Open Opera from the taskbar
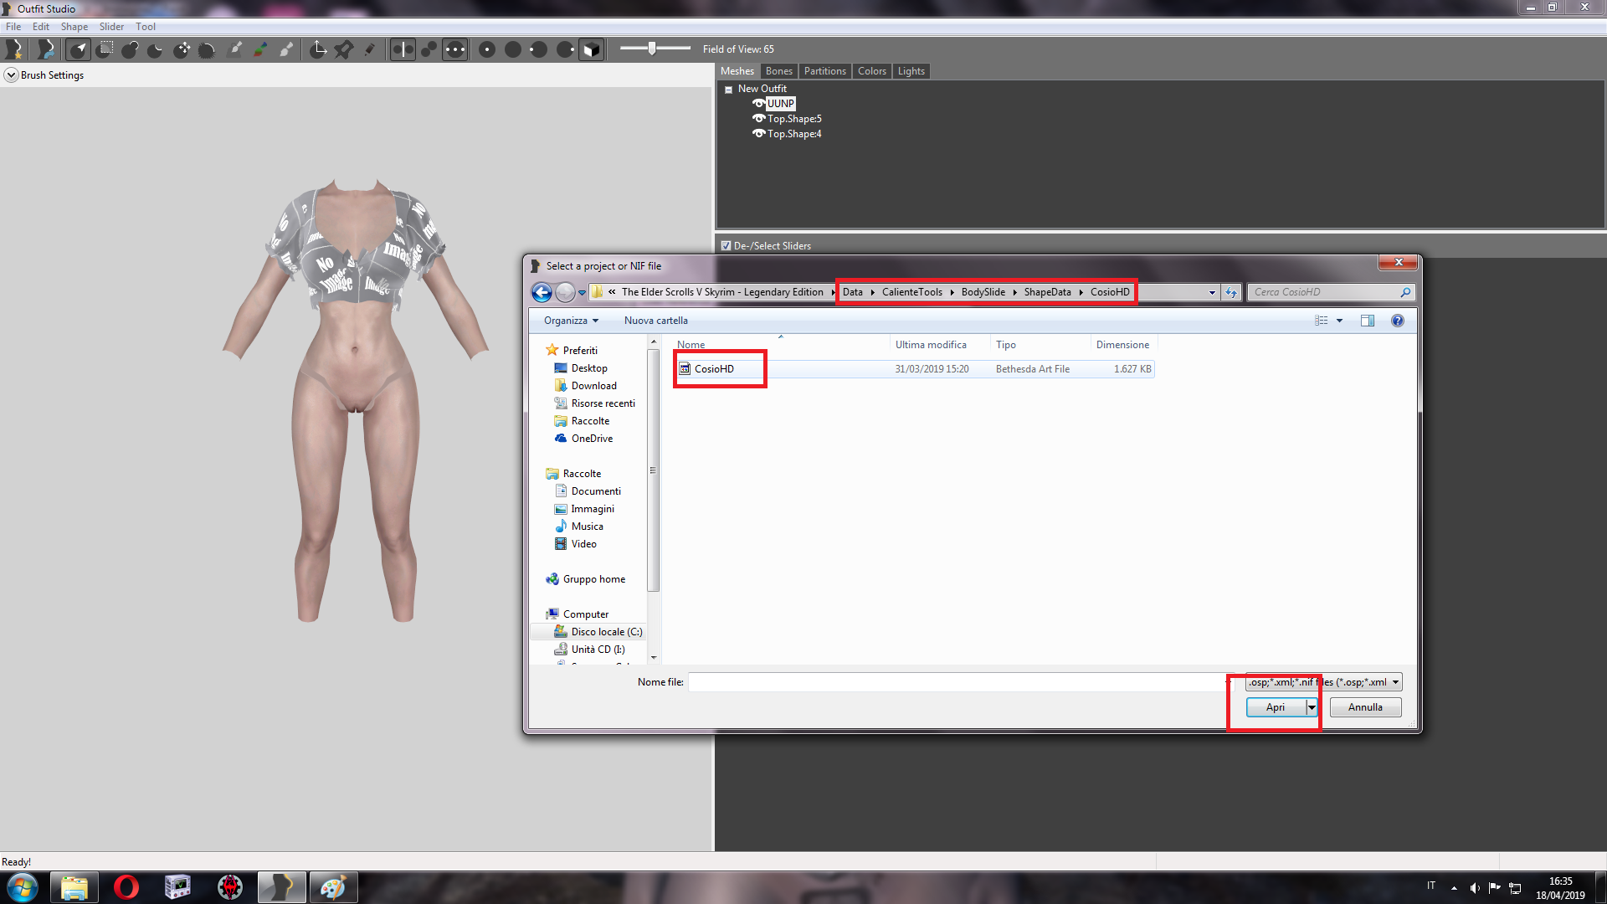Image resolution: width=1607 pixels, height=904 pixels. click(126, 887)
